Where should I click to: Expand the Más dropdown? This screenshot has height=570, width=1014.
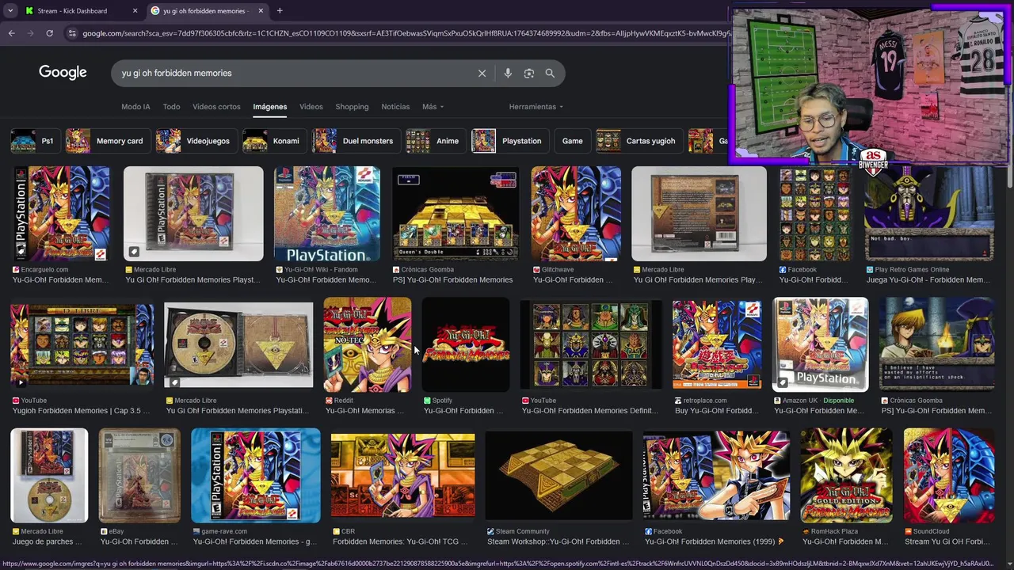[x=433, y=107]
